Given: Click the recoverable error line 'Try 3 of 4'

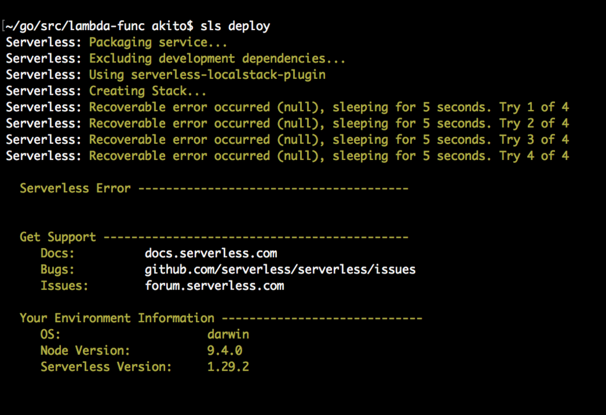Looking at the screenshot, I should point(287,140).
